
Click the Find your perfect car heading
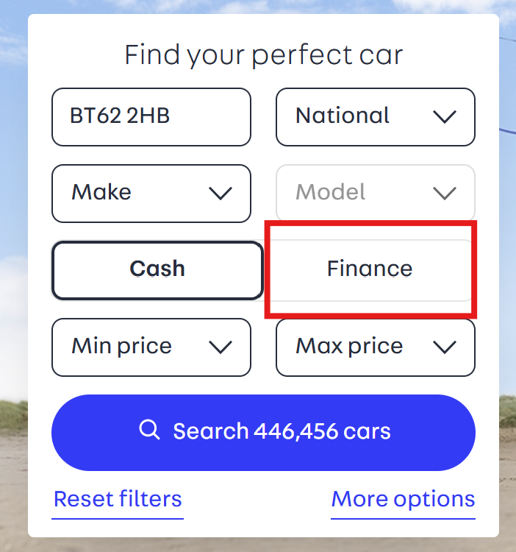tap(263, 55)
